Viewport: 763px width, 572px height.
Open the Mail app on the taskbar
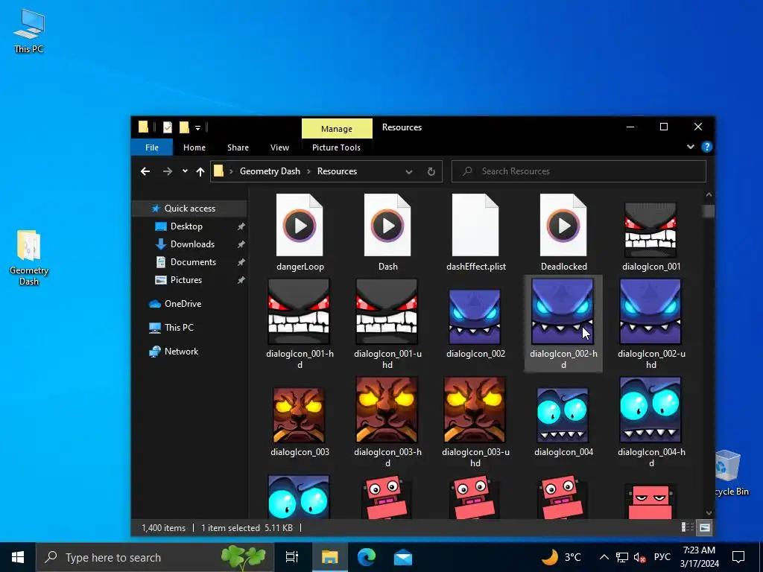403,557
